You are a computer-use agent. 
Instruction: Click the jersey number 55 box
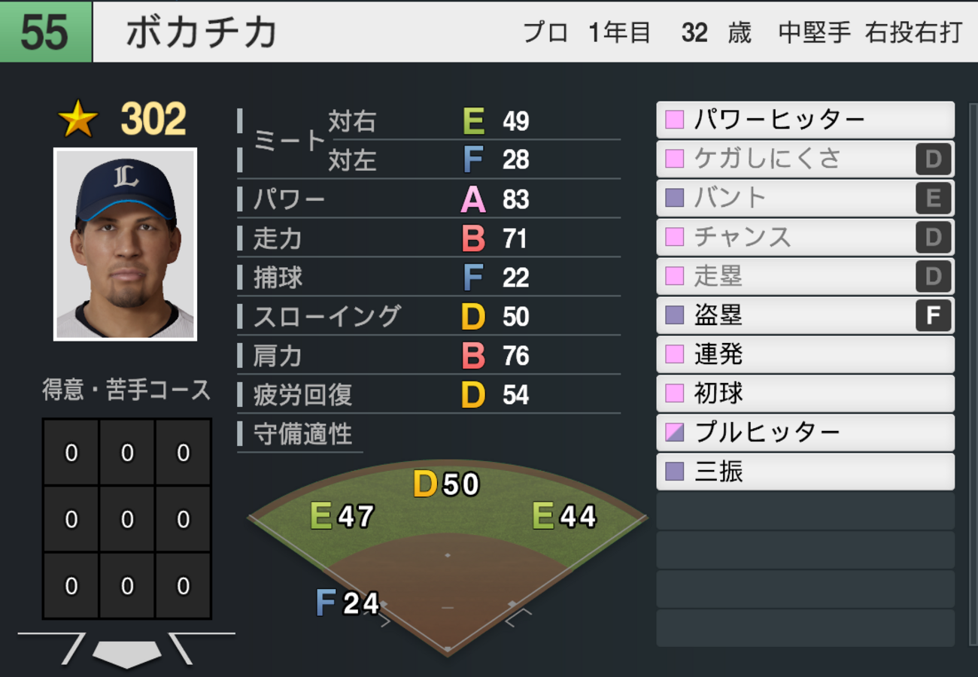pos(45,32)
